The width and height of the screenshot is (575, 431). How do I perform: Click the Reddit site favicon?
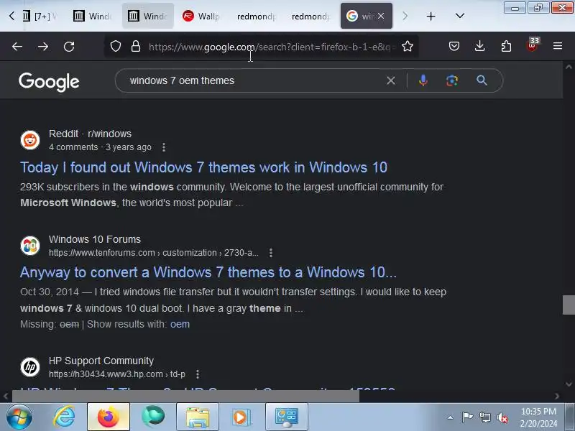[30, 140]
